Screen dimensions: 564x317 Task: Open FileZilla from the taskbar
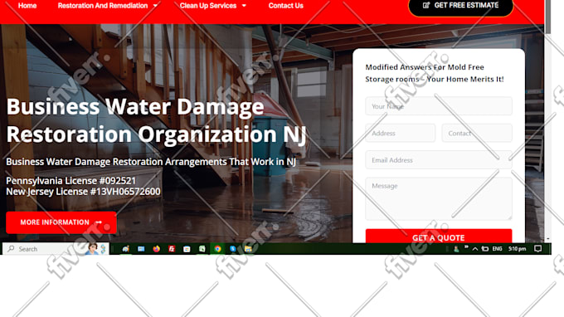pos(172,249)
